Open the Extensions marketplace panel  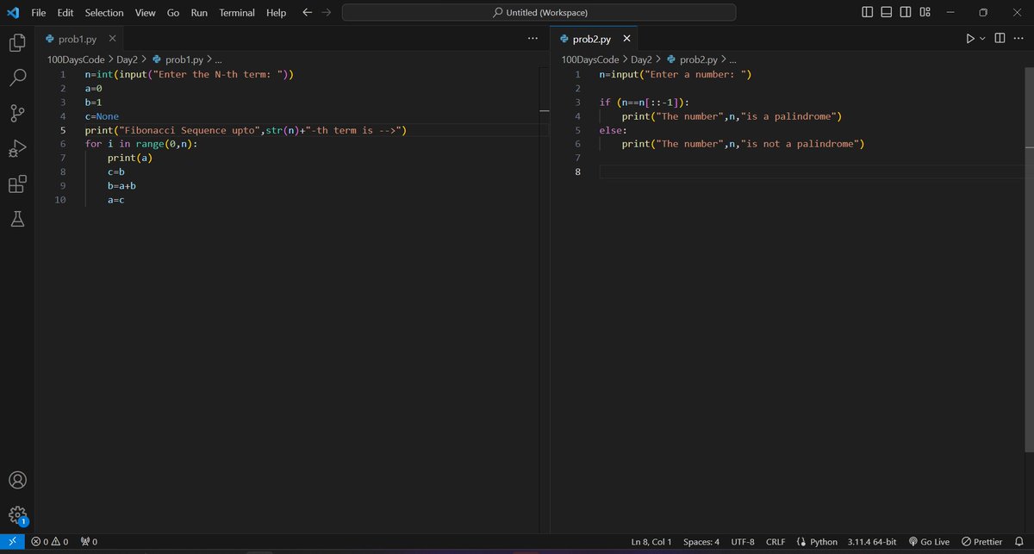pyautogui.click(x=18, y=184)
